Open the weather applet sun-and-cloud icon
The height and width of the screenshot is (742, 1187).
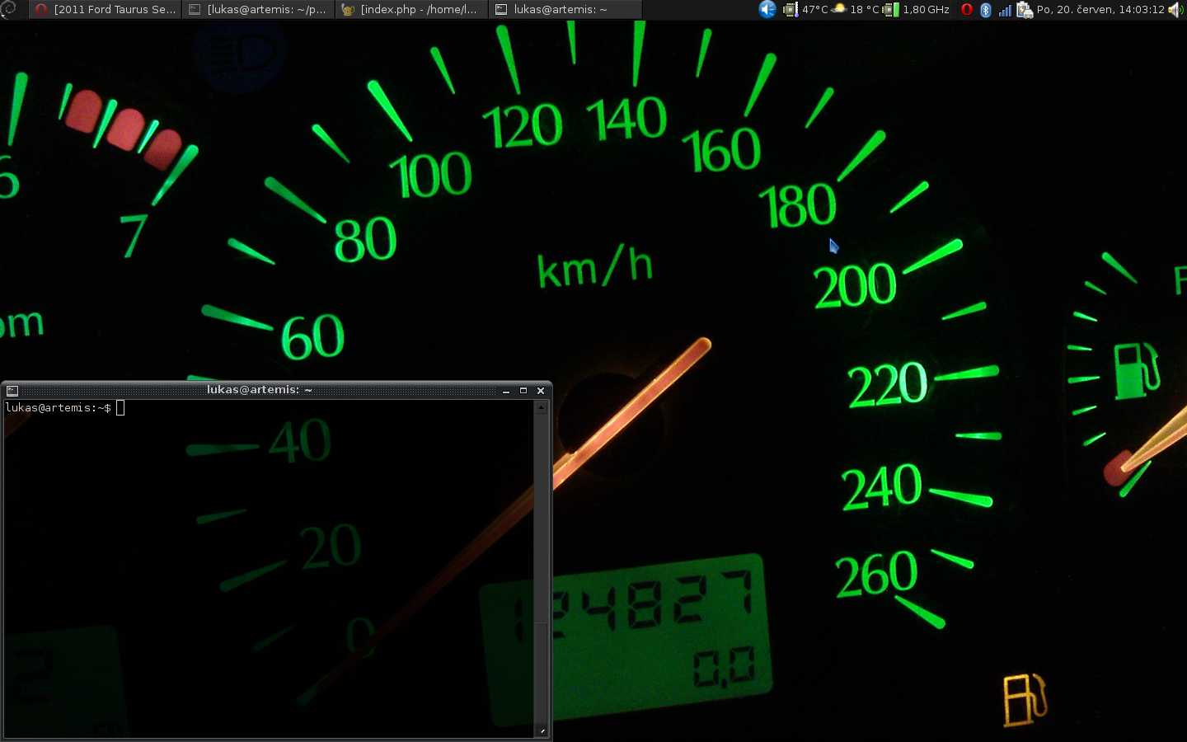pos(839,9)
